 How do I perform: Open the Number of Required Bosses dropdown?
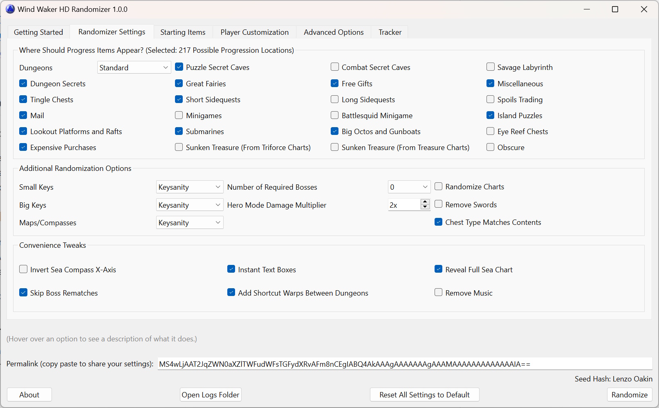(x=409, y=187)
